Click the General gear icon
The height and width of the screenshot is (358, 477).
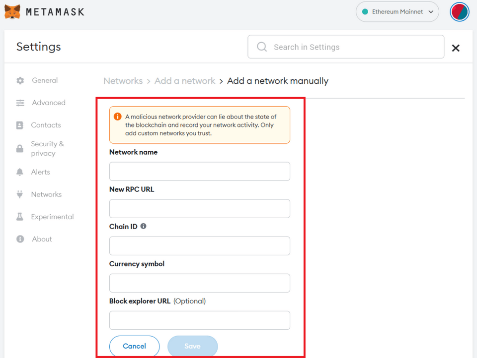point(20,80)
